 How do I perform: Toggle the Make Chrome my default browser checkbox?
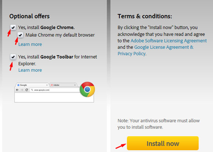pyautogui.click(x=20, y=35)
